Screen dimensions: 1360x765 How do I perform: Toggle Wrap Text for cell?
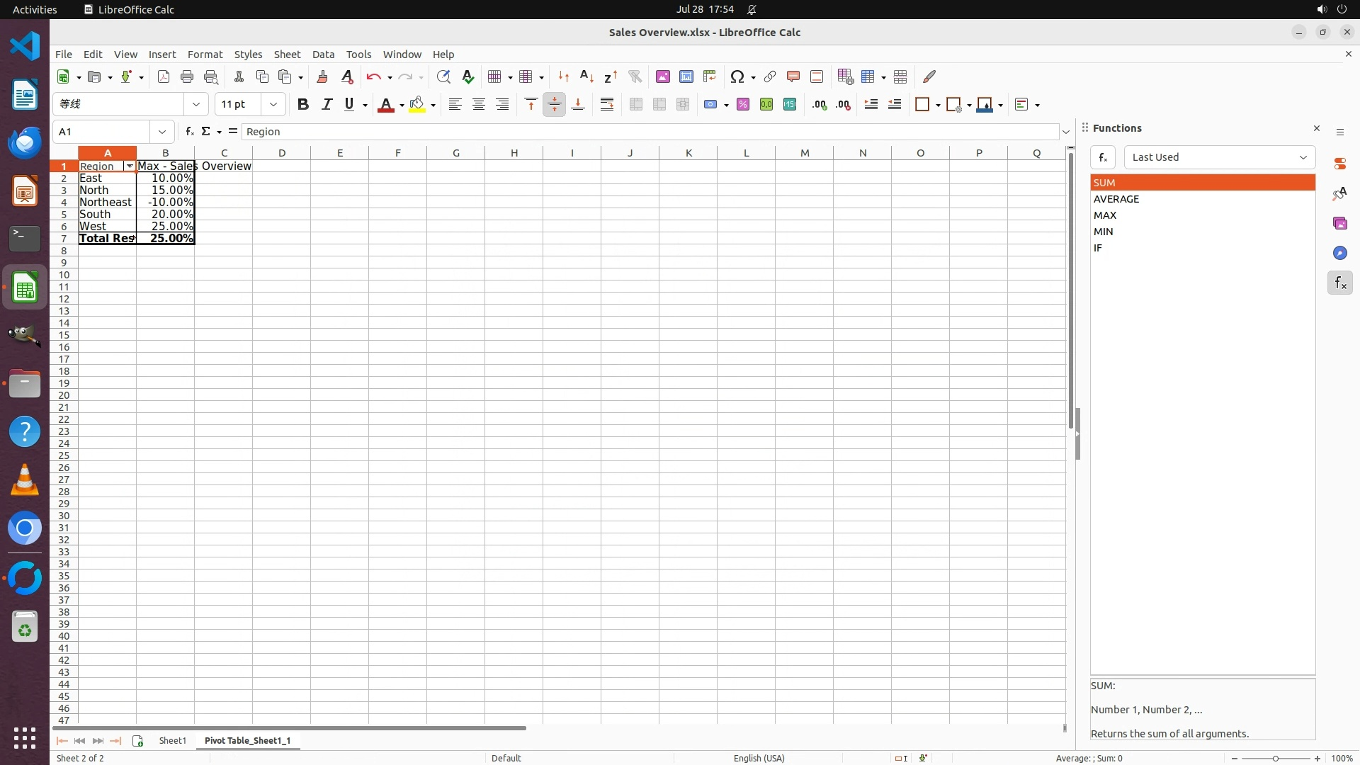(607, 104)
